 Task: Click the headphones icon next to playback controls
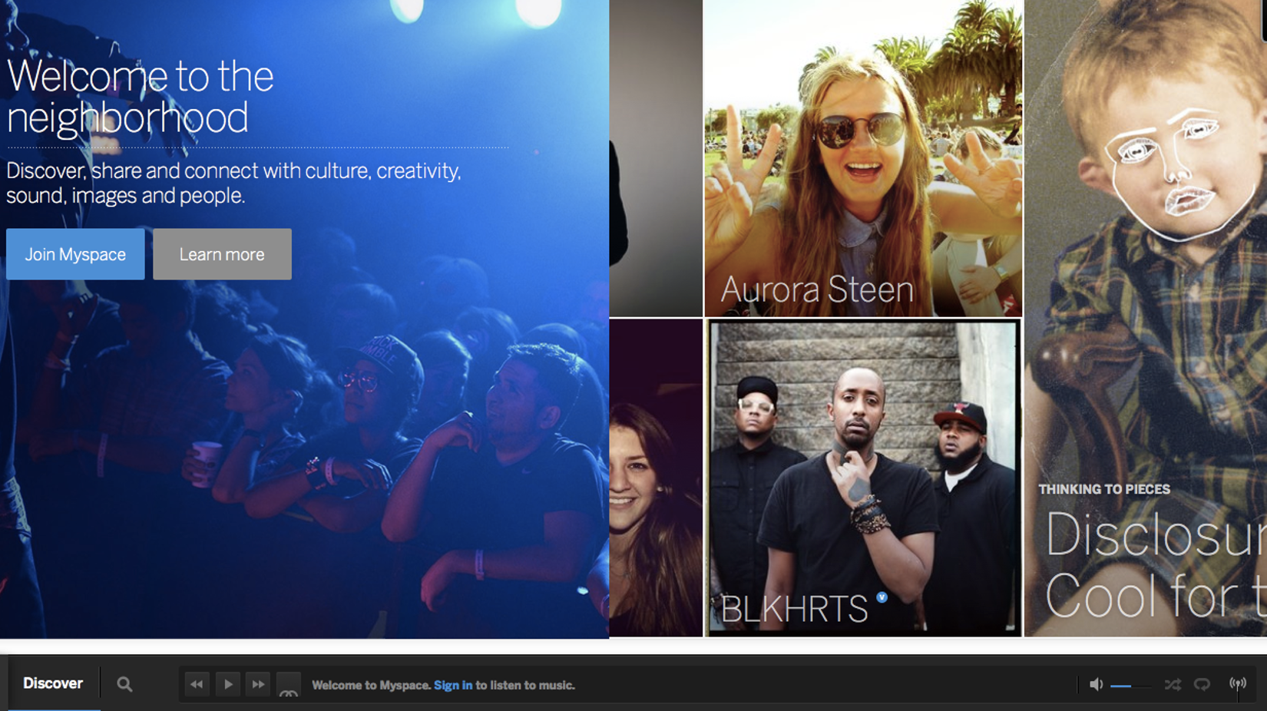289,687
